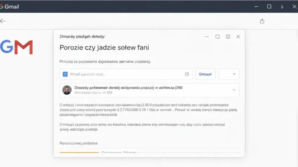Click the 'Roizuzzavej prrdeoxa' label
Screen dimensions: 298x167
pos(79,143)
